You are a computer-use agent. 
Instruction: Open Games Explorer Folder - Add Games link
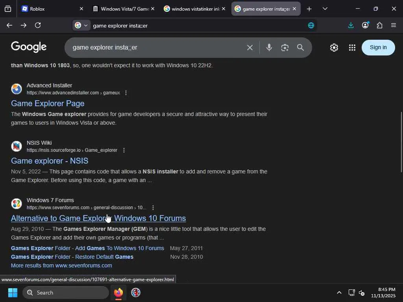pos(87,249)
